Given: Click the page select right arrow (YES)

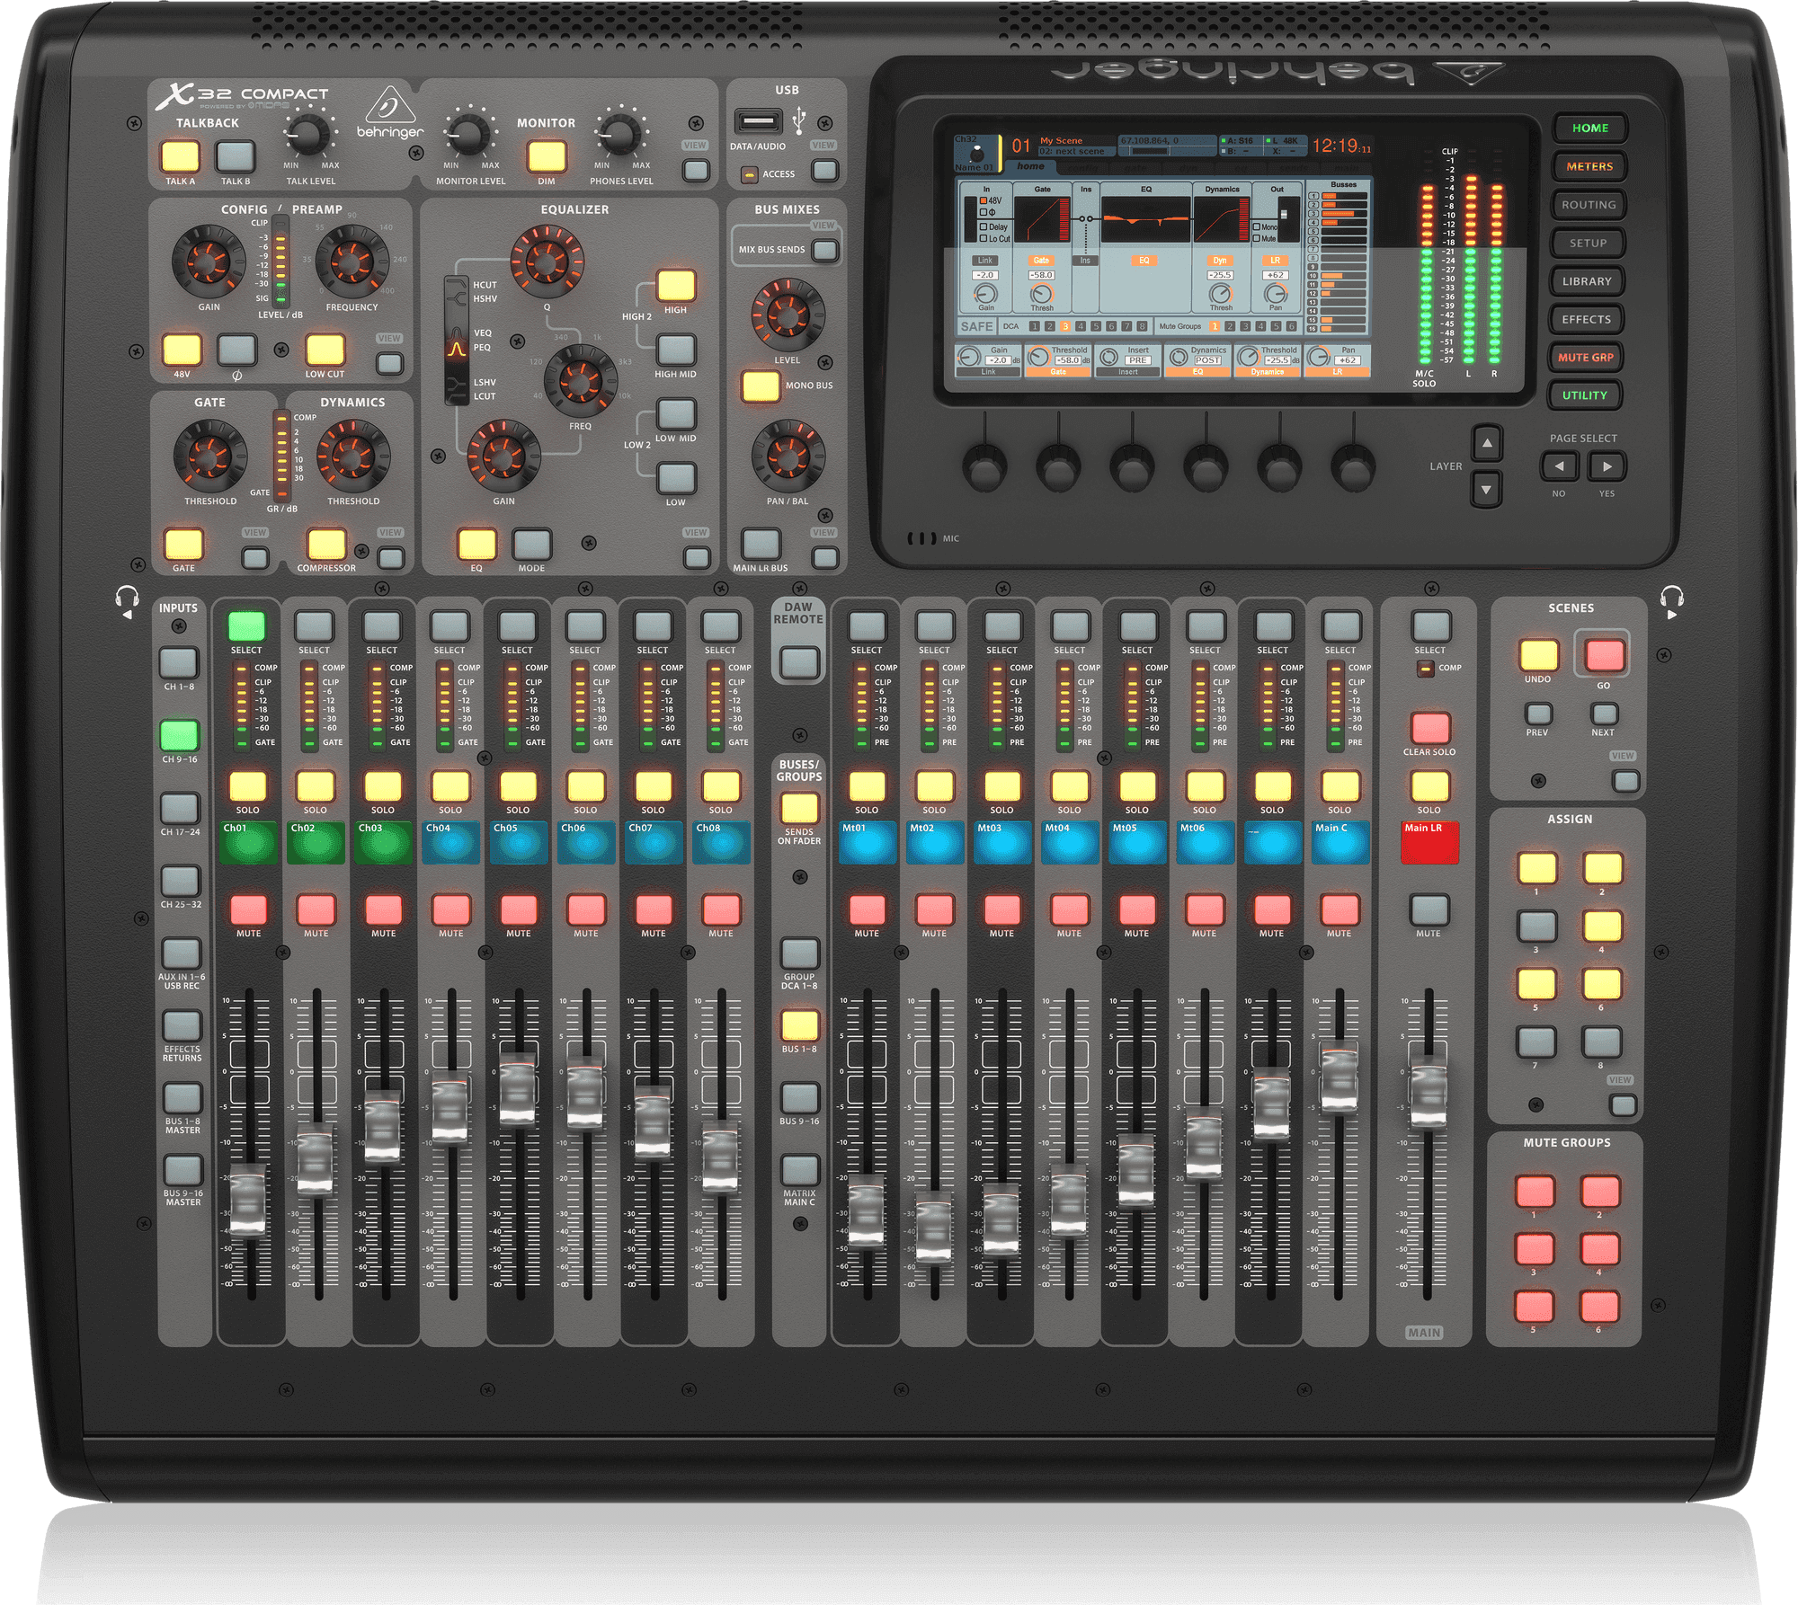Looking at the screenshot, I should 1607,466.
